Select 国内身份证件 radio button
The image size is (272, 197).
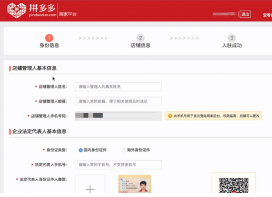pyautogui.click(x=80, y=150)
